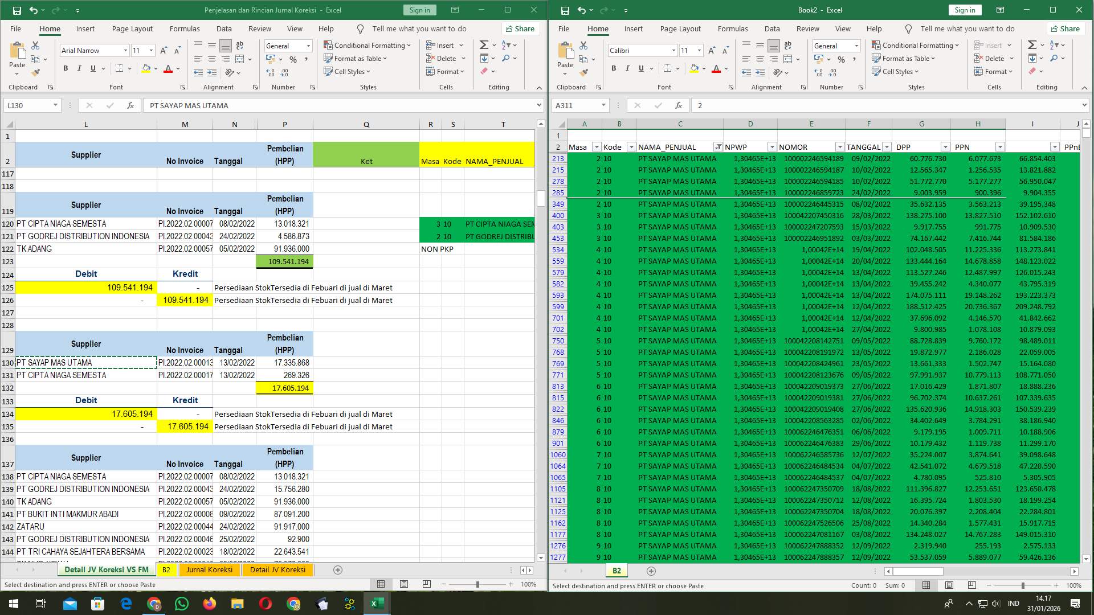Open the Kode column filter dropdown
The height and width of the screenshot is (615, 1094).
pos(631,146)
